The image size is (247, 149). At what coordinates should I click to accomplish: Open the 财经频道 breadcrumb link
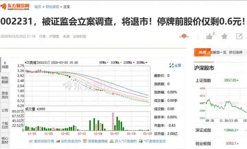click(x=52, y=7)
